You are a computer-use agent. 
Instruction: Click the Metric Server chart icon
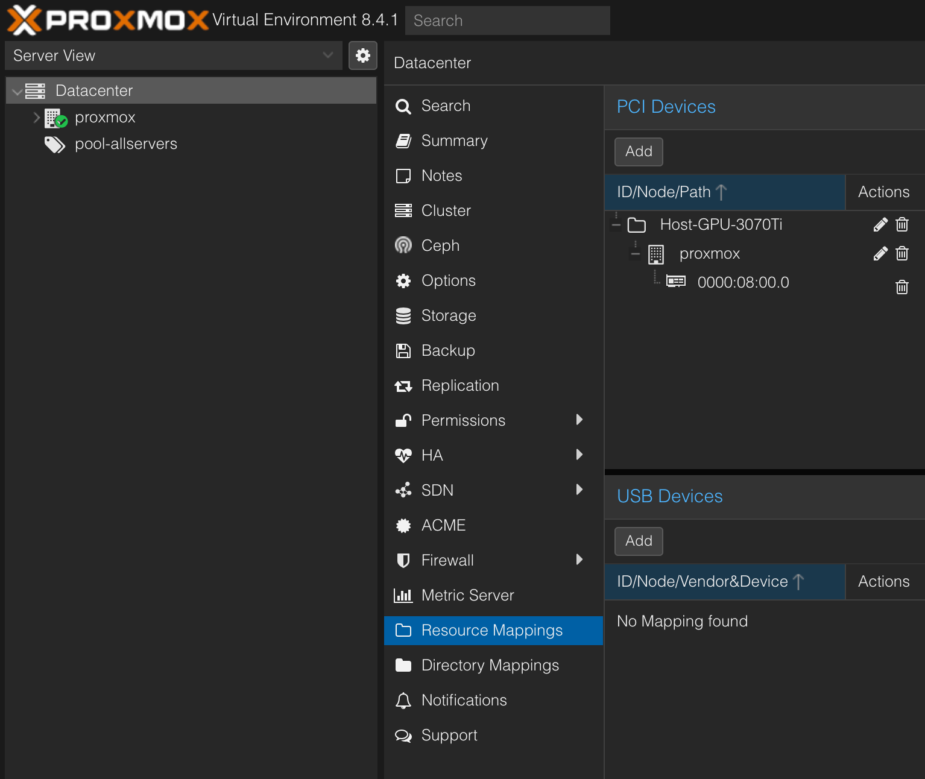tap(403, 596)
